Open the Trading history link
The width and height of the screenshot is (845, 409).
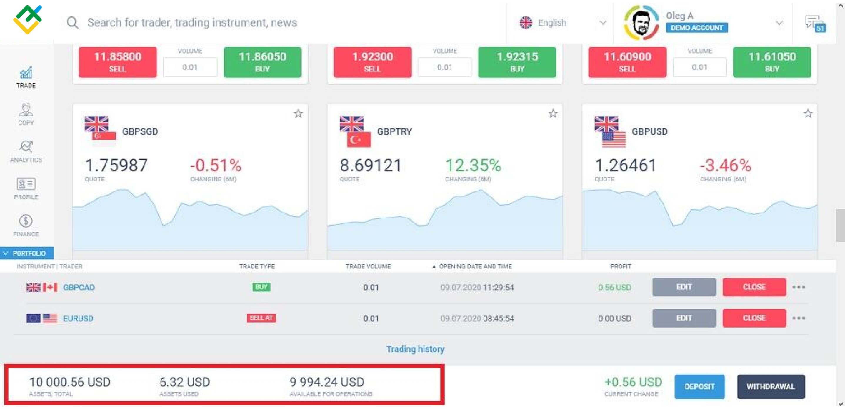click(415, 349)
